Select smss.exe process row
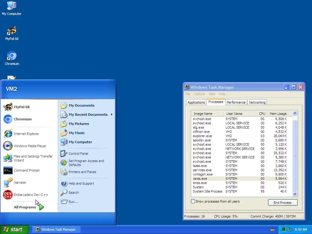 point(240,183)
